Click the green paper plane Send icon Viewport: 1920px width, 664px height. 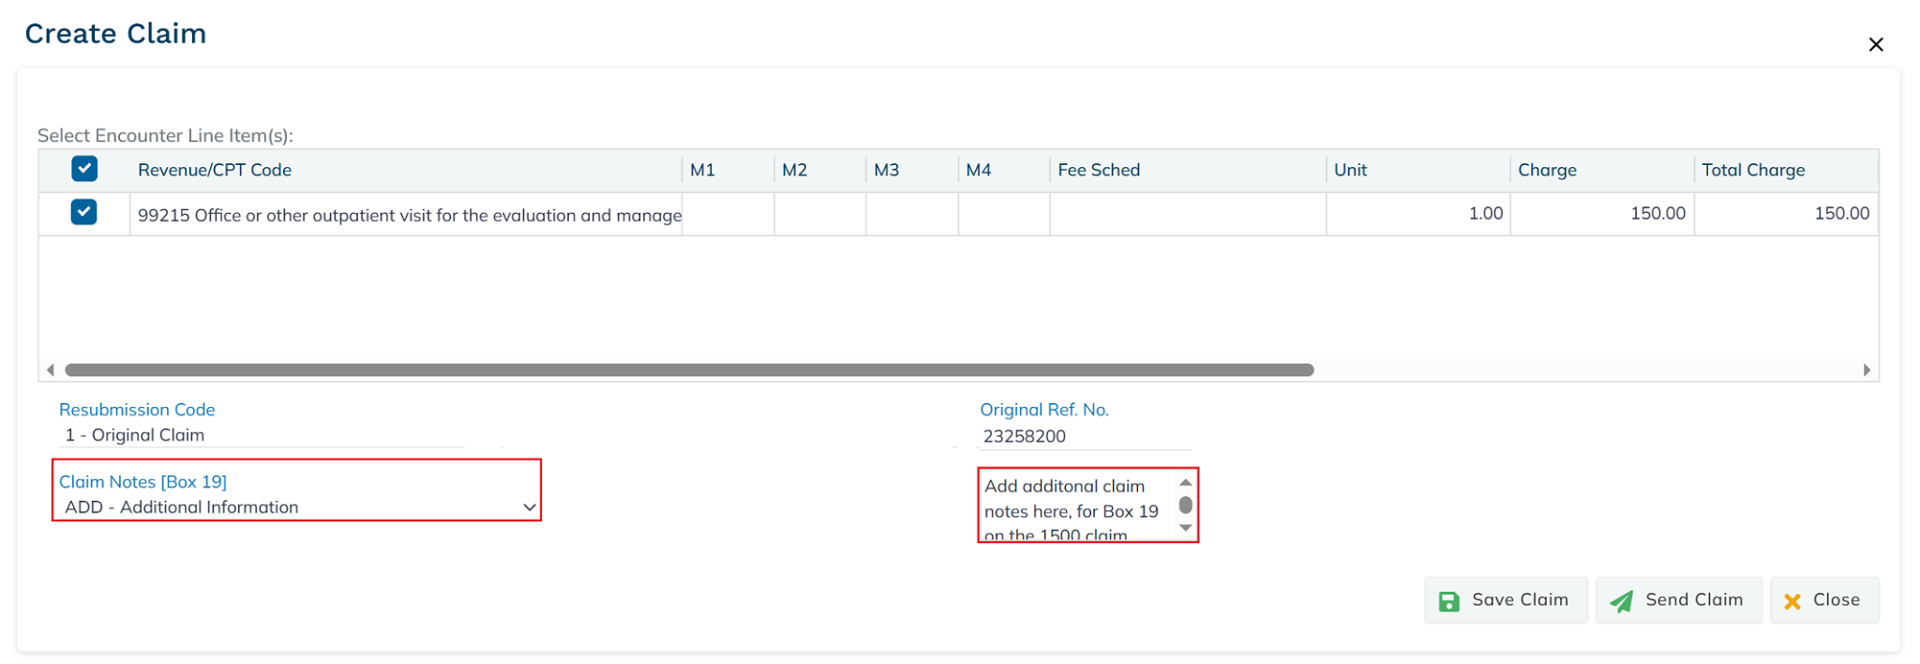point(1622,601)
